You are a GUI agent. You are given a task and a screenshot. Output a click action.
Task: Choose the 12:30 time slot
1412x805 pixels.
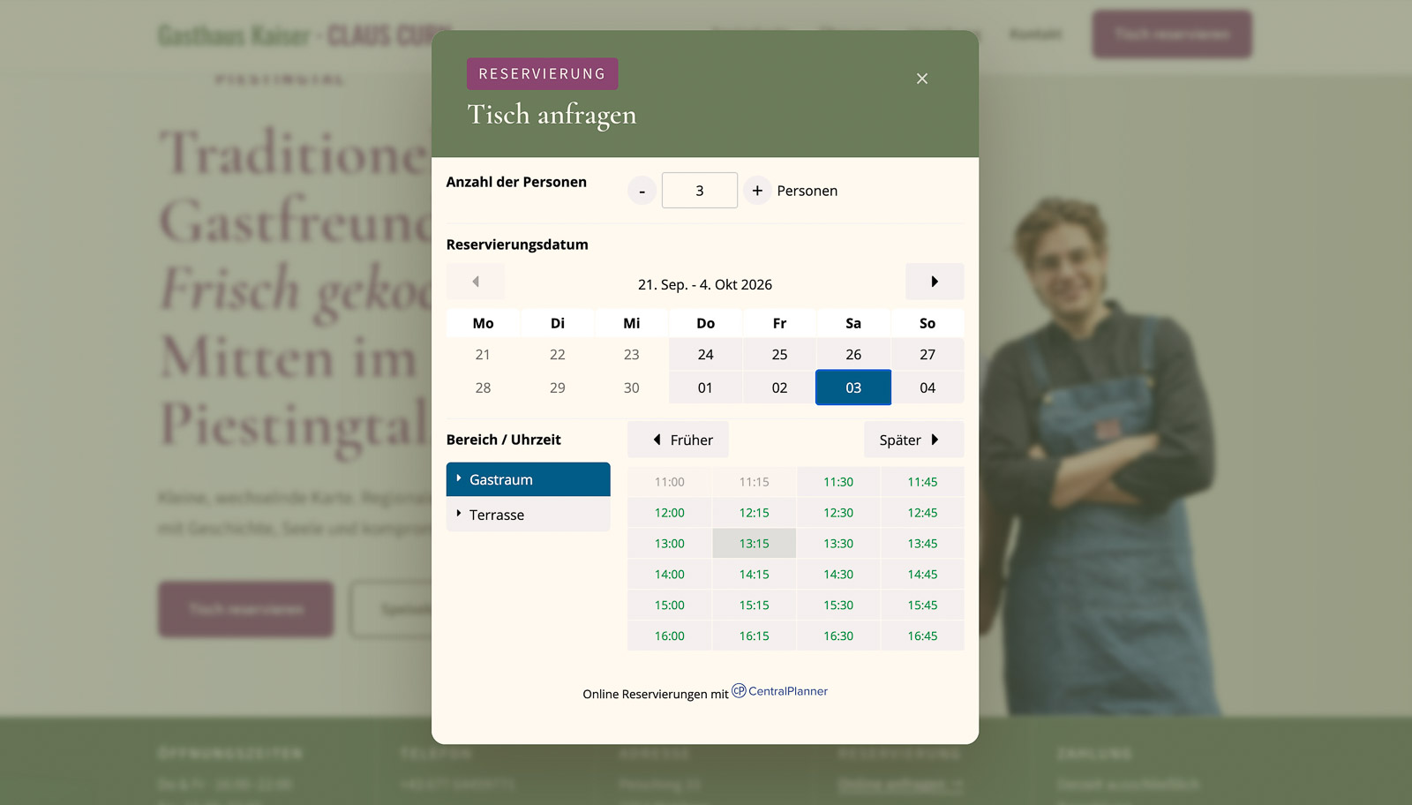point(838,513)
